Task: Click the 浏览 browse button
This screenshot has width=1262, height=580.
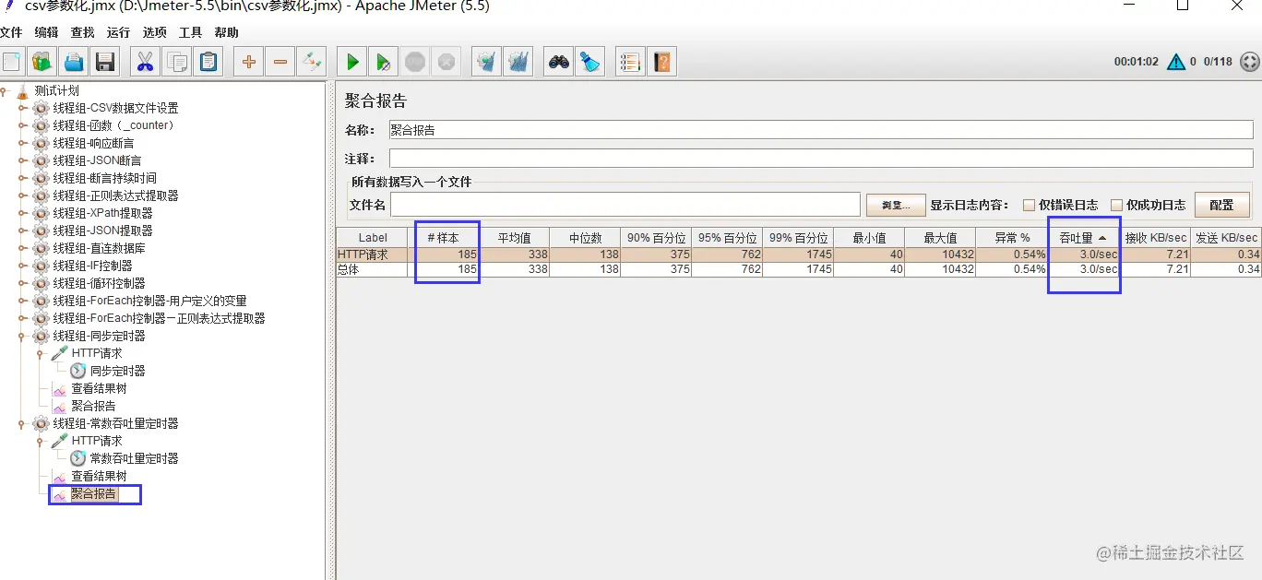Action: [x=896, y=205]
